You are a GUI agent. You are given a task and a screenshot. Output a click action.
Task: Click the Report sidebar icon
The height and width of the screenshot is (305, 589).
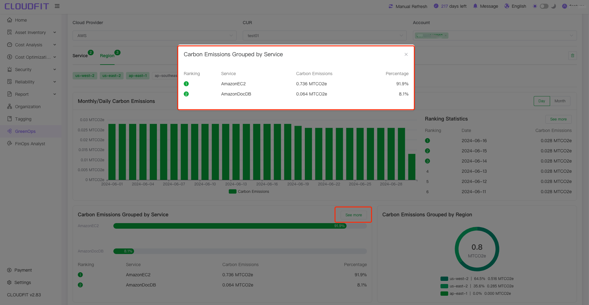coord(10,94)
